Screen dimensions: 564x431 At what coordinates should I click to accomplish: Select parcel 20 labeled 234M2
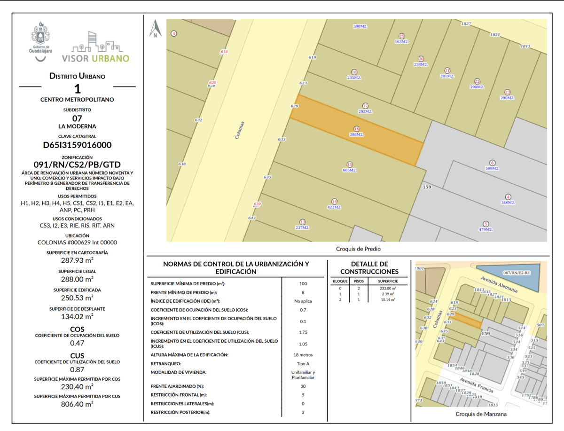[420, 62]
